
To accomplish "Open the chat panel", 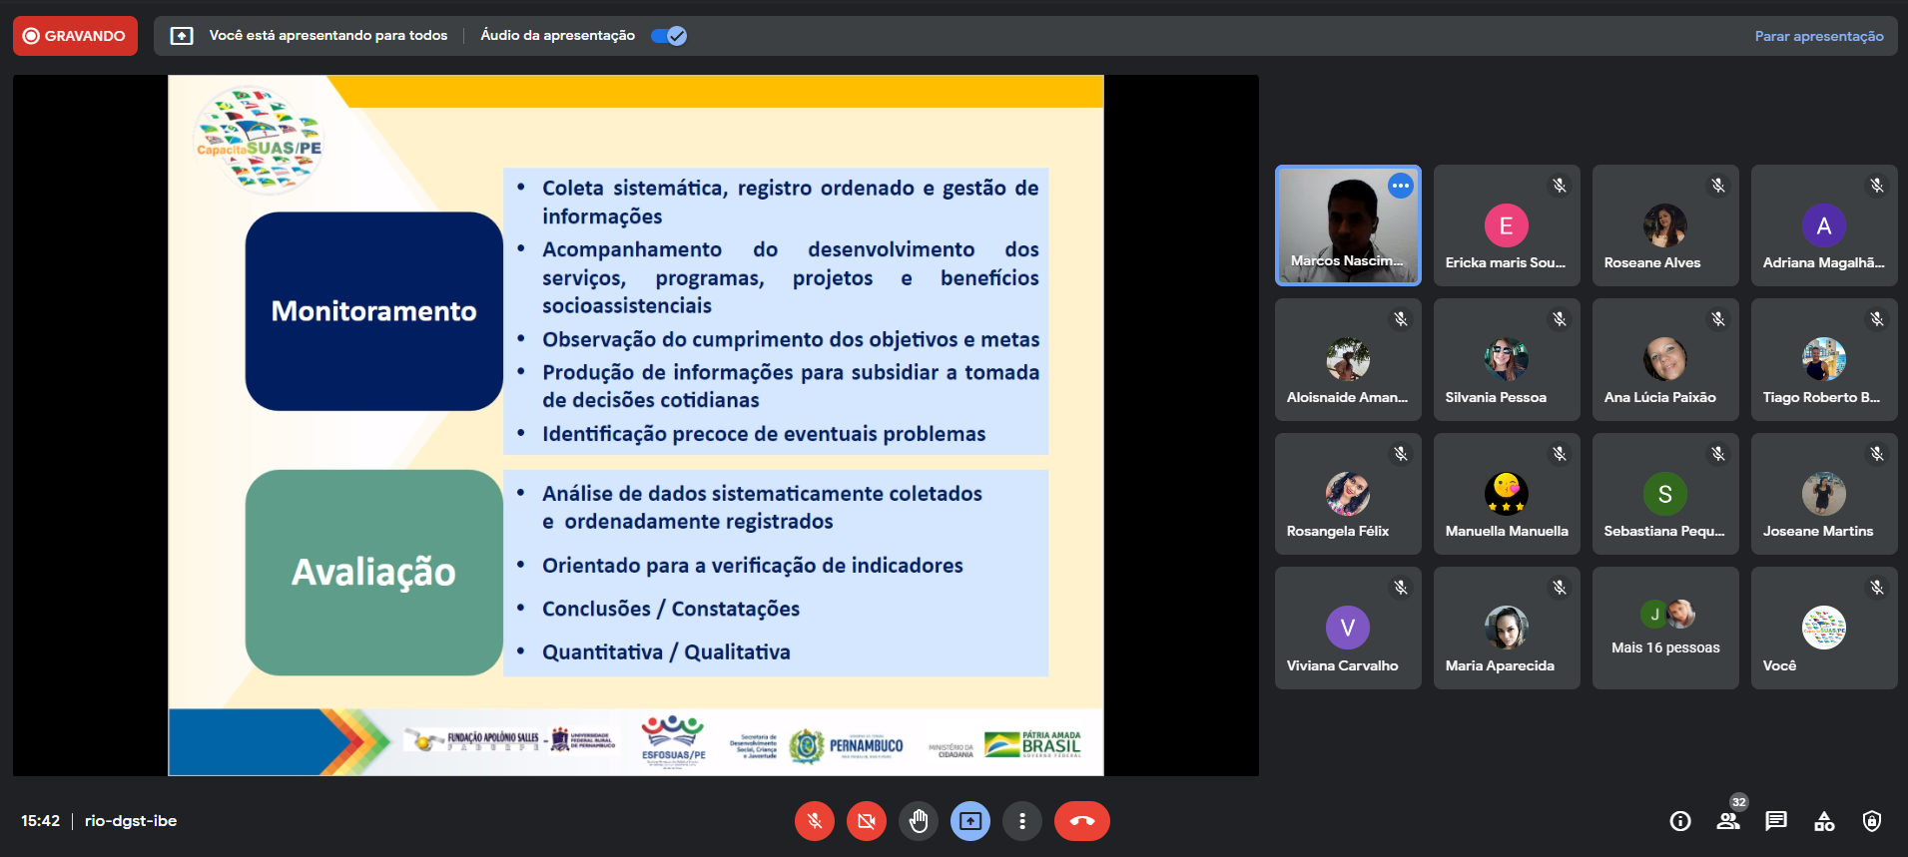I will pyautogui.click(x=1776, y=821).
